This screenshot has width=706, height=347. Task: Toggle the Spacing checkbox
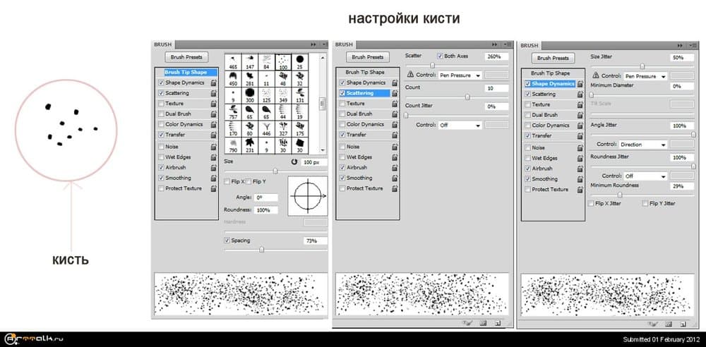(x=227, y=241)
